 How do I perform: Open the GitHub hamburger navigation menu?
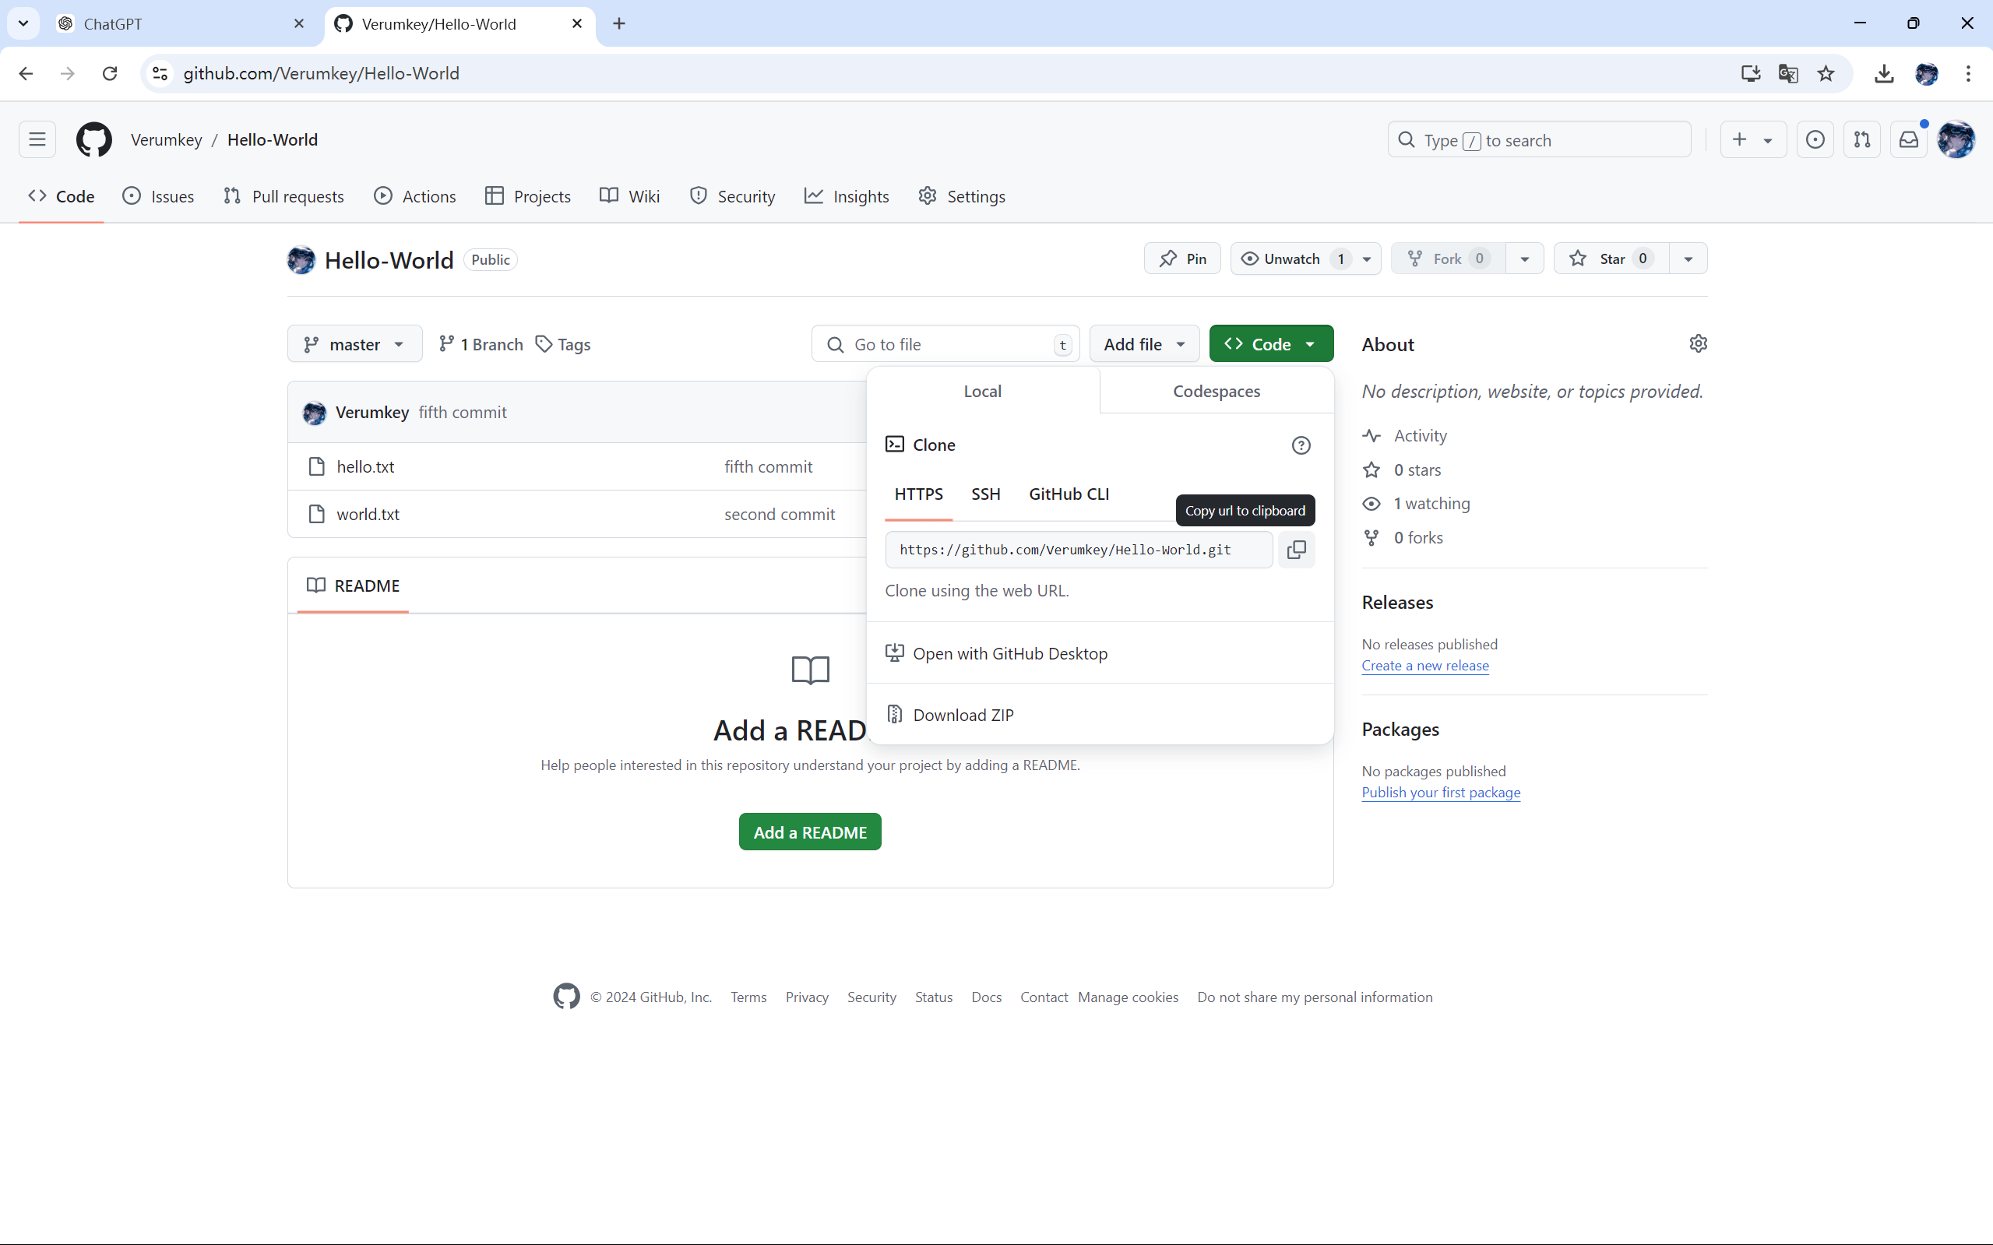click(x=37, y=139)
